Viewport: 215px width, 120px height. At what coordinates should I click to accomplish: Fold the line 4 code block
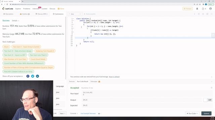tap(73, 24)
